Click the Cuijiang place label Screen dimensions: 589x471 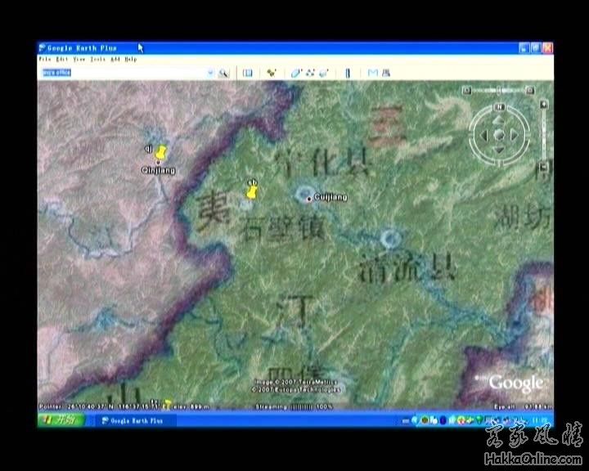tap(330, 197)
